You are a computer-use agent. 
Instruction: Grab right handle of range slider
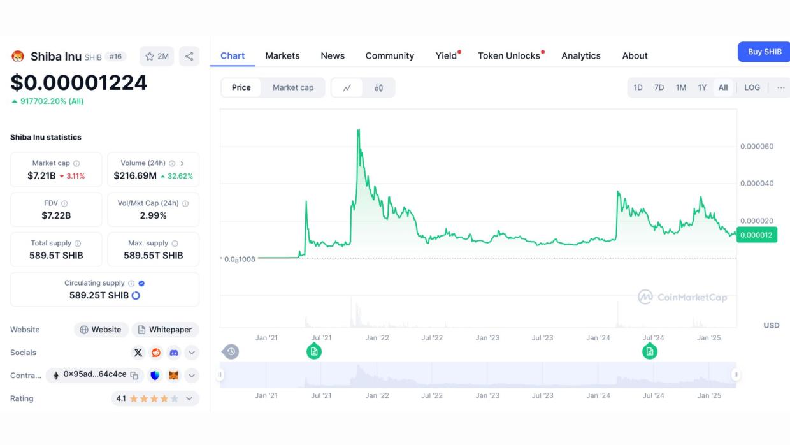coord(736,375)
